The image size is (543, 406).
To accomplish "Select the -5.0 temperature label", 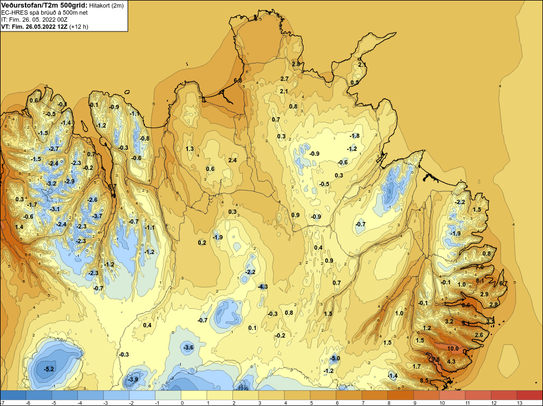I will point(334,359).
